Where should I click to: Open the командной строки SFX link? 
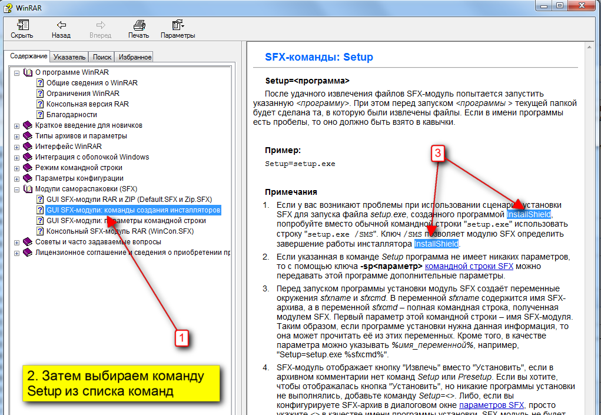click(469, 266)
